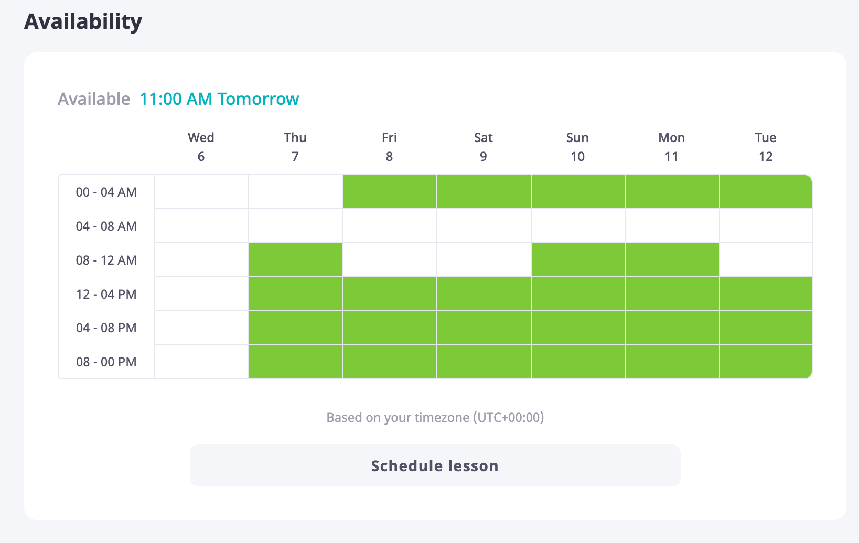Select the Mon 11 column header
Viewport: 859px width, 543px height.
pos(671,147)
